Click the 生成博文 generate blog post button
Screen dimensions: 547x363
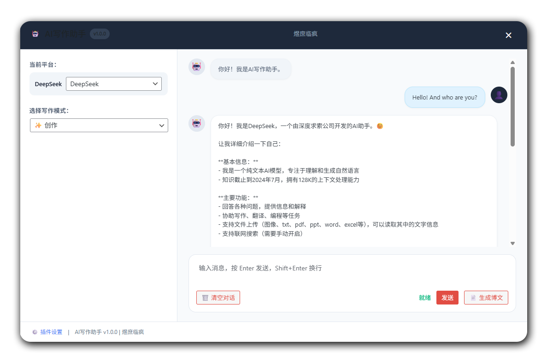click(486, 298)
